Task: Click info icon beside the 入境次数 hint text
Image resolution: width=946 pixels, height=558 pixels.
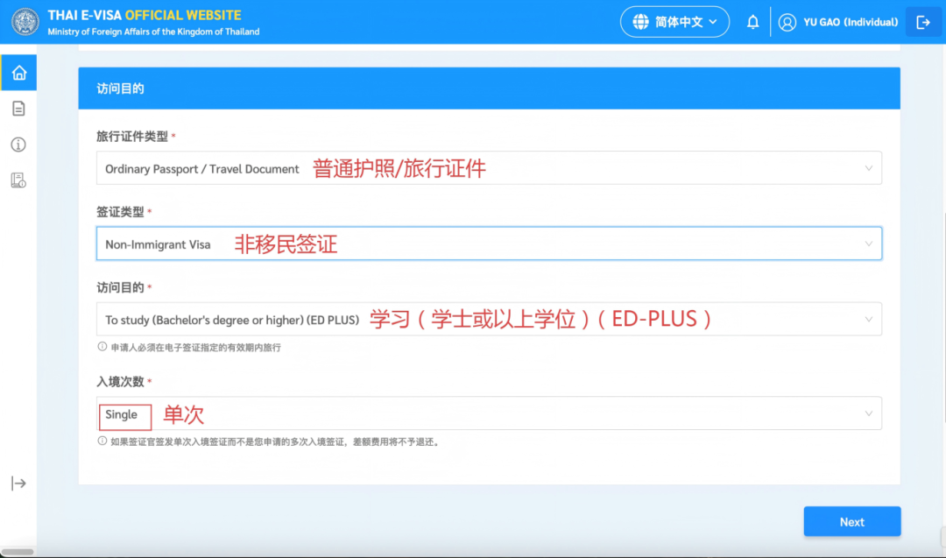Action: 102,441
